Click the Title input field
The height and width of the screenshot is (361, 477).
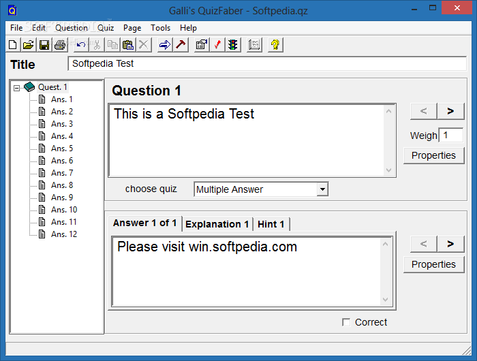267,63
